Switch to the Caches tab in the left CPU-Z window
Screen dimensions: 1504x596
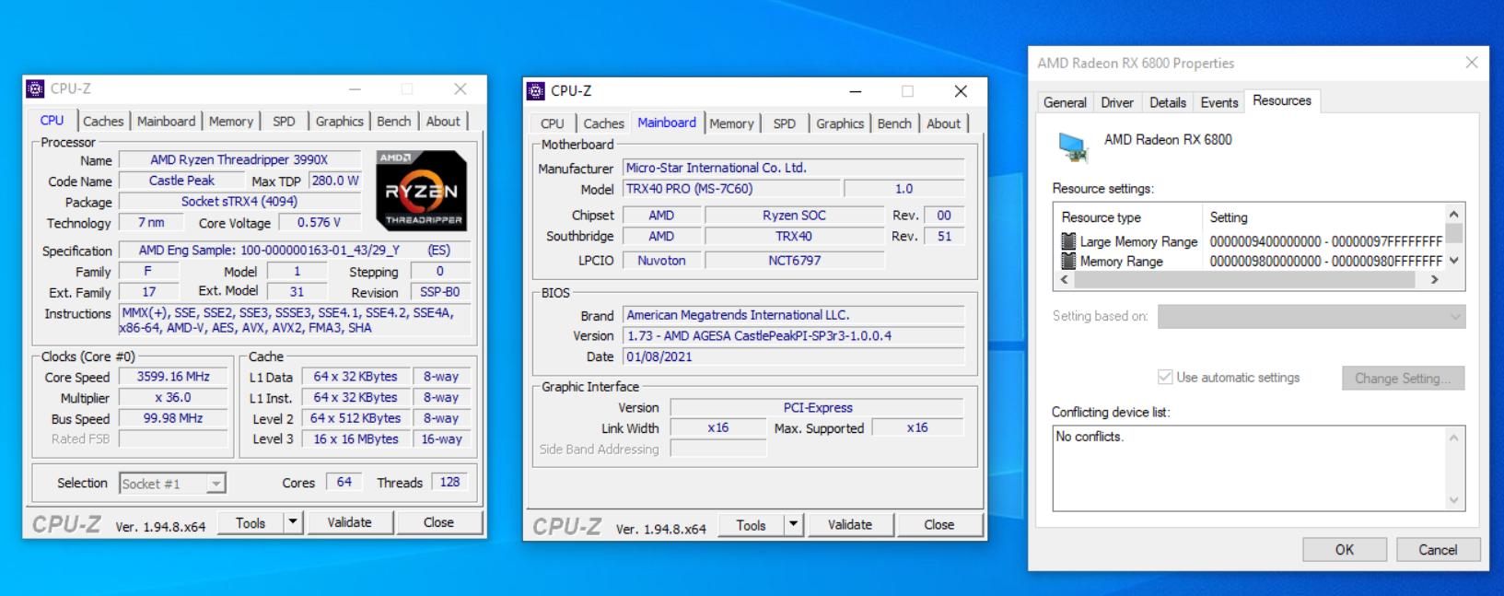coord(103,122)
